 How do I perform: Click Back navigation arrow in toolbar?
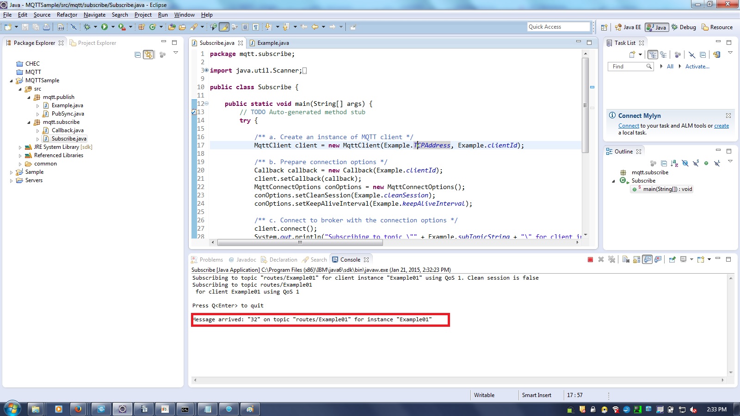click(315, 27)
